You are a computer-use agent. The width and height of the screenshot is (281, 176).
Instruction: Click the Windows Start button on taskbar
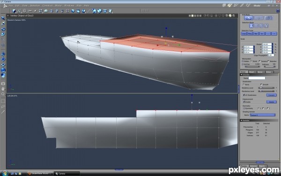(x=5, y=174)
